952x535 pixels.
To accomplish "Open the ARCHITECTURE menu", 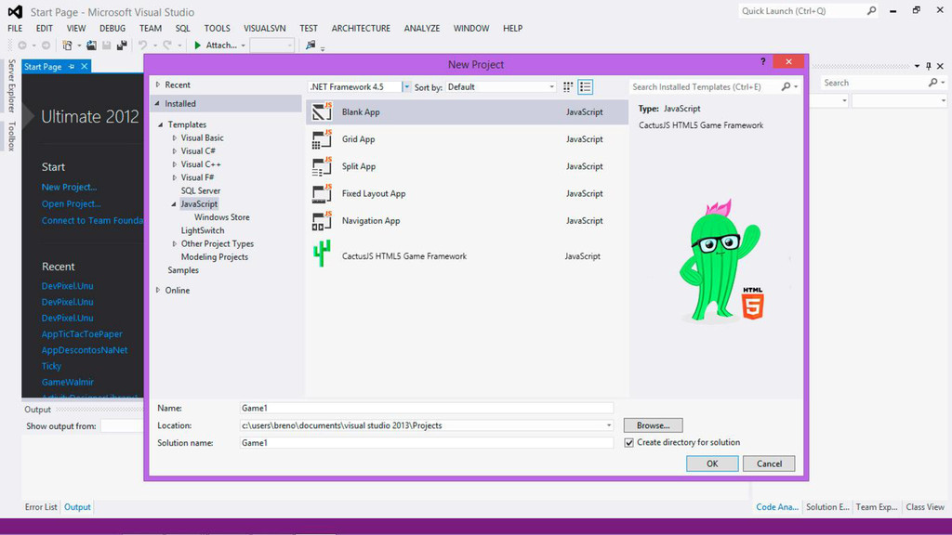I will pyautogui.click(x=361, y=28).
